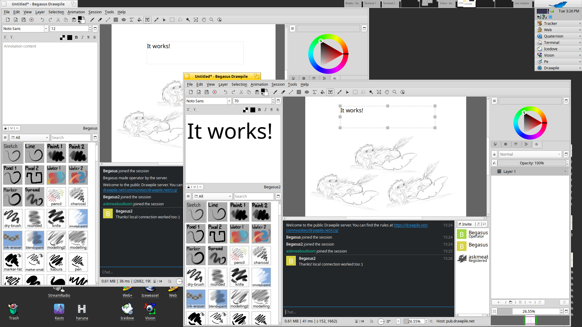Toggle underline in front window annotation settings
582x327 pixels.
point(271,110)
